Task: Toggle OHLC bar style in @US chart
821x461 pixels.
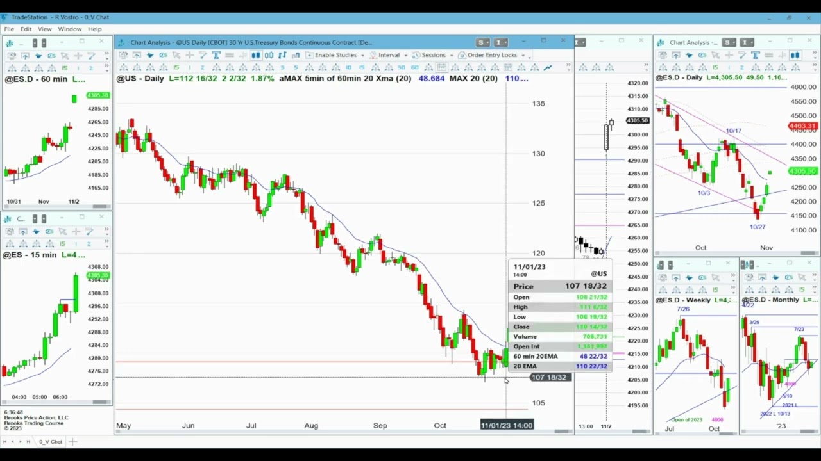Action: tap(282, 55)
